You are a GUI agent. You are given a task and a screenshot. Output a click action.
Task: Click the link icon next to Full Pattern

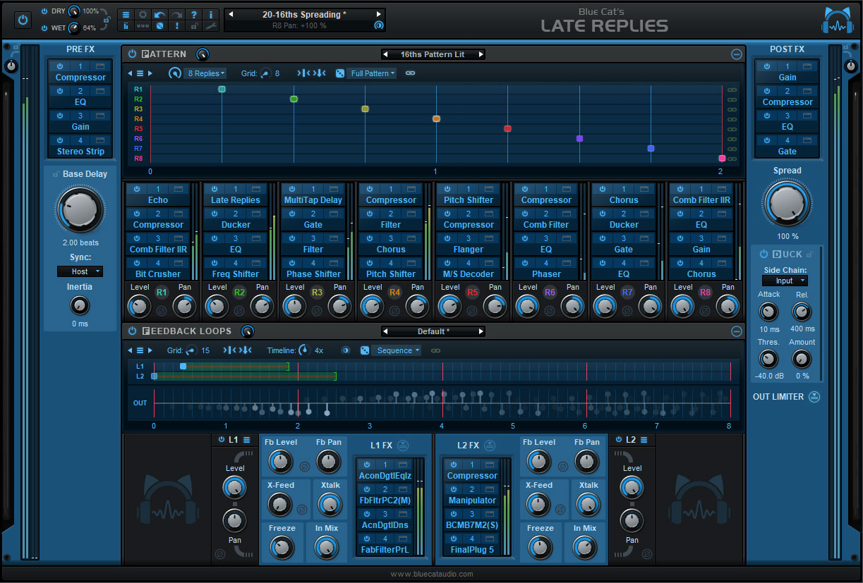pyautogui.click(x=410, y=73)
